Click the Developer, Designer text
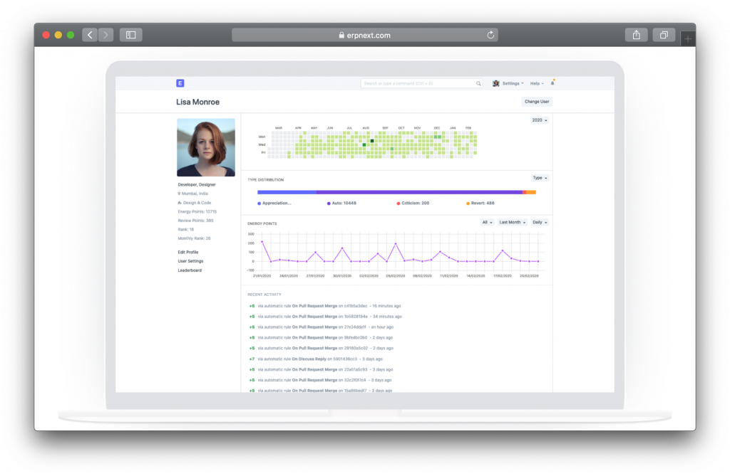730x476 pixels. [x=197, y=184]
